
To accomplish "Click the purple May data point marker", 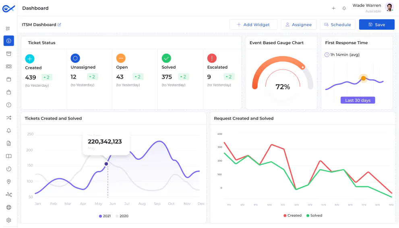I will click(x=106, y=164).
